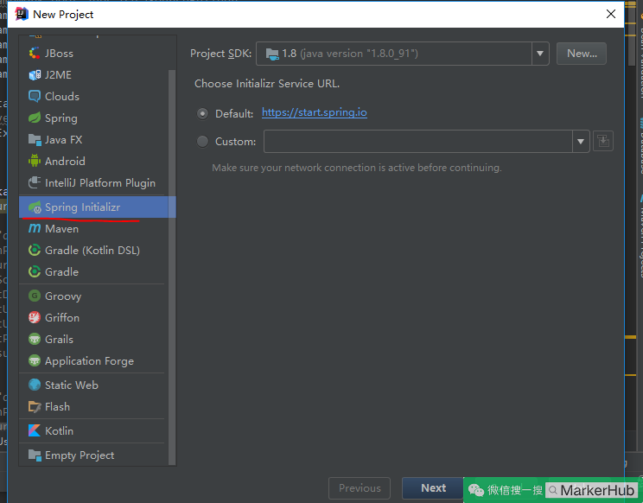Screen dimensions: 643x503
Task: Click the Maven 'm' icon
Action: coord(35,228)
